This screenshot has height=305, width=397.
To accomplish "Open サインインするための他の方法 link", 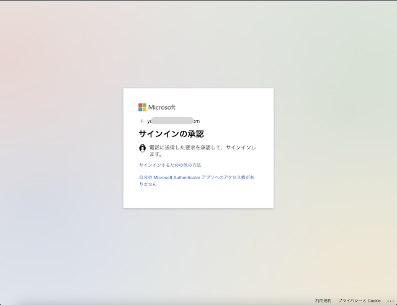I will coord(170,165).
